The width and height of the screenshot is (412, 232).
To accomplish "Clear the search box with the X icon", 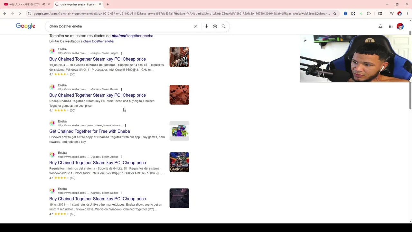I will click(x=196, y=26).
